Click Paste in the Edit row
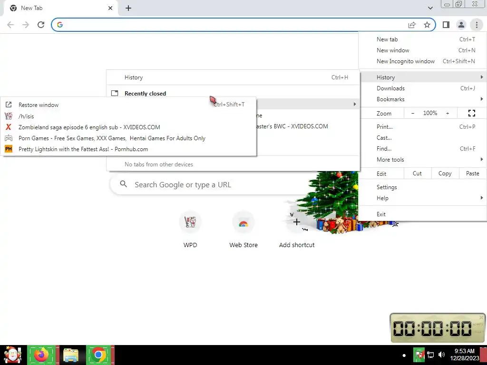 [x=472, y=173]
